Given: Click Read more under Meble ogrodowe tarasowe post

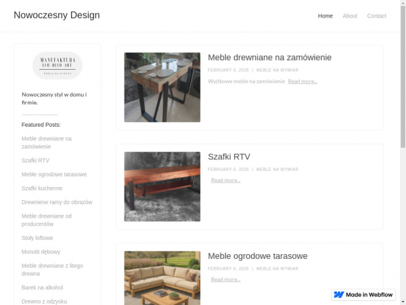Looking at the screenshot, I should [x=225, y=279].
